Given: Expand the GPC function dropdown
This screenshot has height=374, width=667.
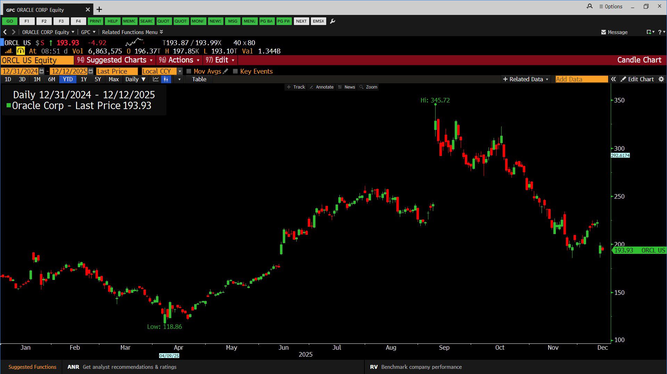Looking at the screenshot, I should click(88, 32).
